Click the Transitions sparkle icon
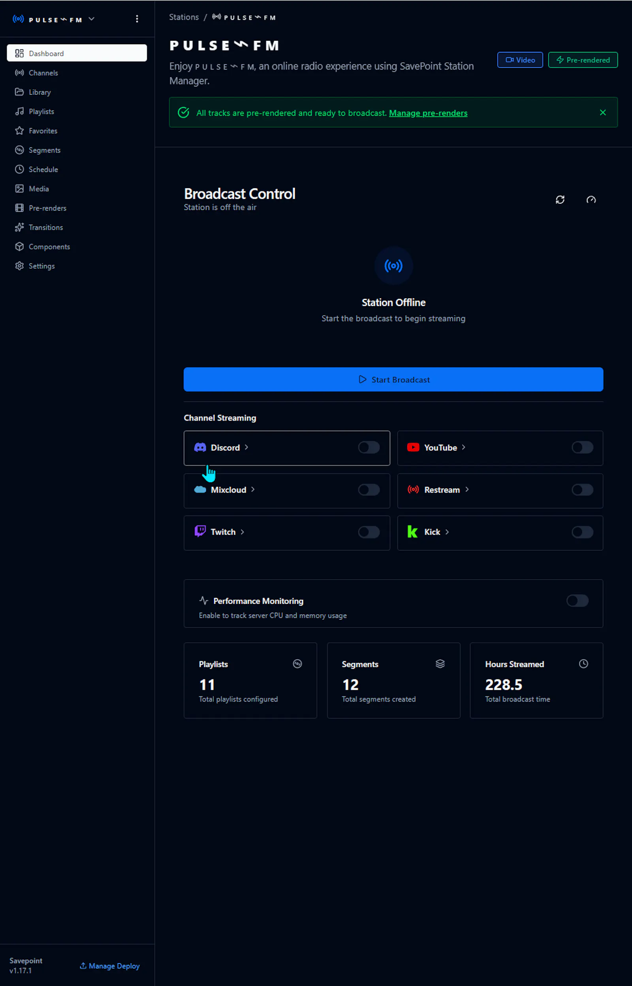Viewport: 632px width, 986px height. (x=19, y=227)
